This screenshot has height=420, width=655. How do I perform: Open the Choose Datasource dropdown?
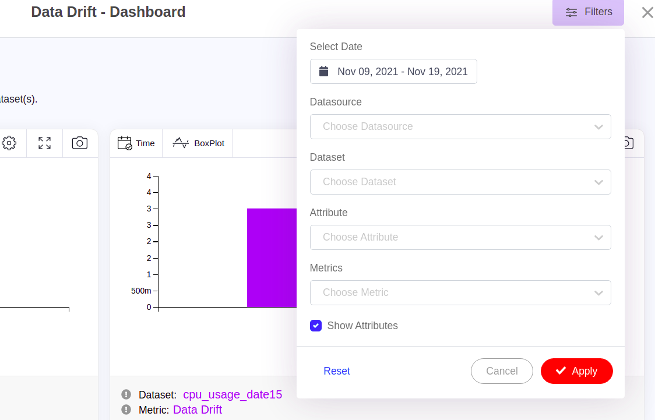coord(460,126)
